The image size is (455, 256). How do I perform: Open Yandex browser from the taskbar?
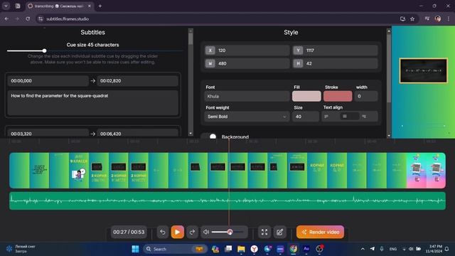click(255, 249)
